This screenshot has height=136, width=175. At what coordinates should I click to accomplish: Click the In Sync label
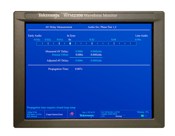tap(71, 36)
